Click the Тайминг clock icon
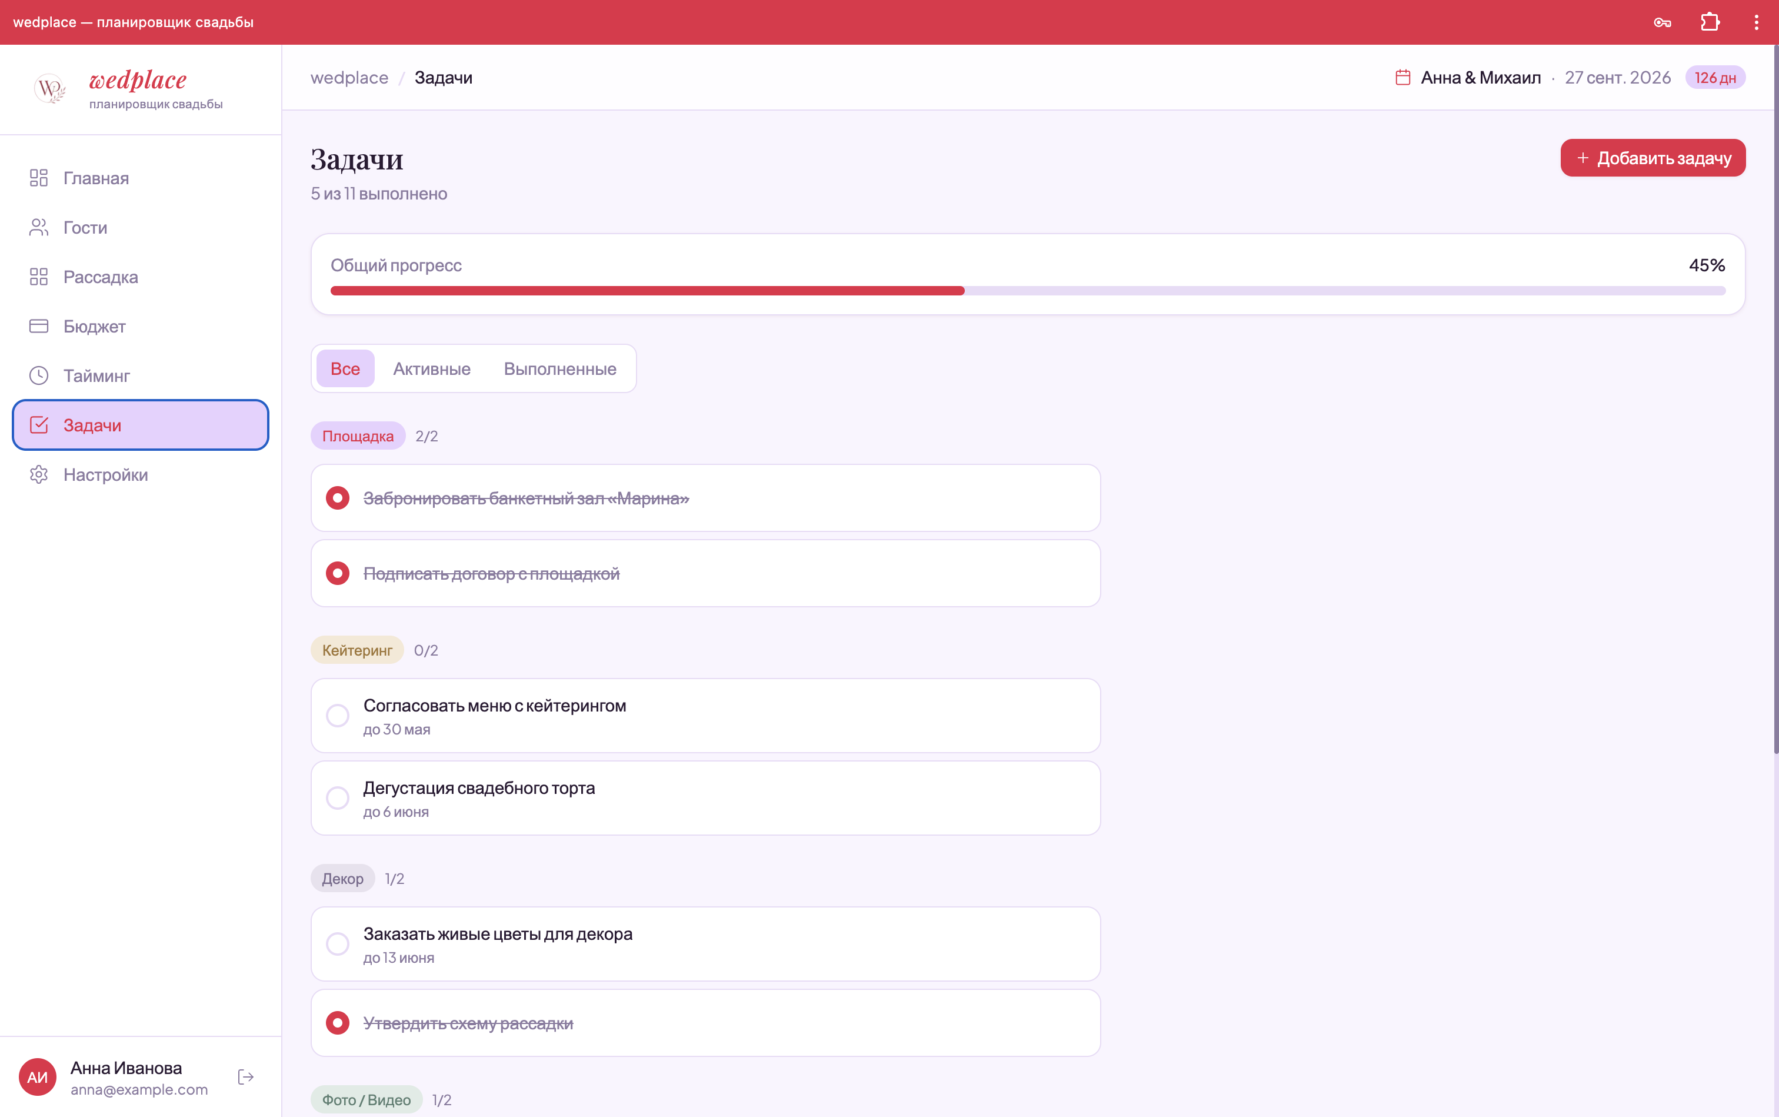This screenshot has height=1117, width=1779. [38, 375]
